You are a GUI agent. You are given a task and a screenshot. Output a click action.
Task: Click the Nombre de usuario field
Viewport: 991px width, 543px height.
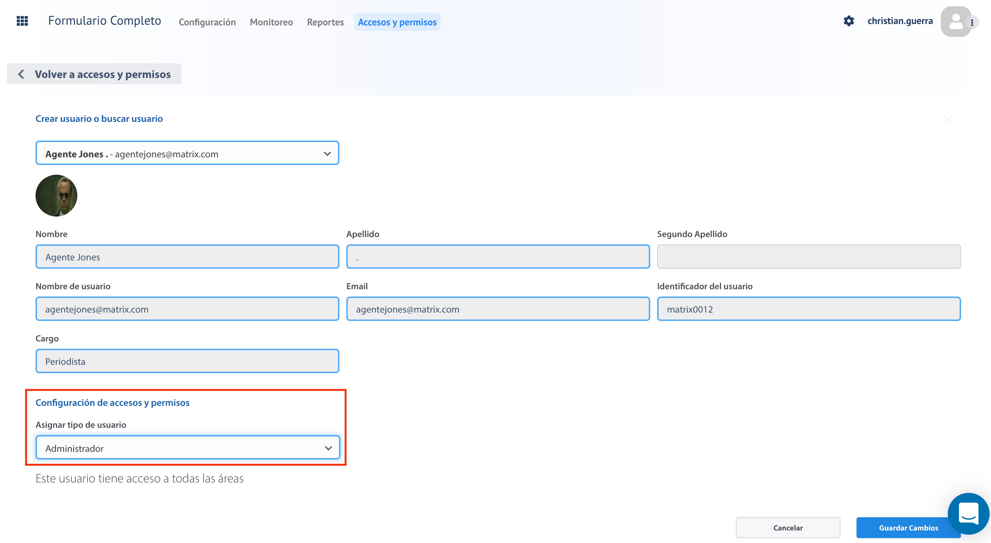click(x=187, y=309)
